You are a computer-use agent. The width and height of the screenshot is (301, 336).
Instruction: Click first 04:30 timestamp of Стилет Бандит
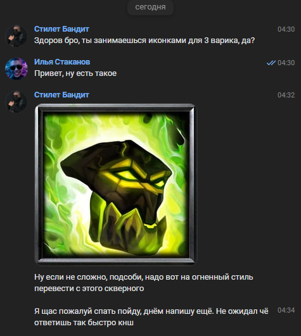[286, 29]
